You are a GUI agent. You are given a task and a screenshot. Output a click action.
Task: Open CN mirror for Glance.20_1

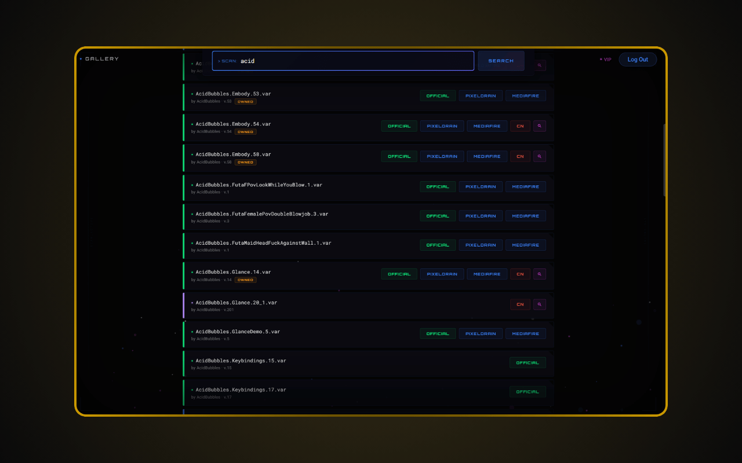click(x=520, y=304)
